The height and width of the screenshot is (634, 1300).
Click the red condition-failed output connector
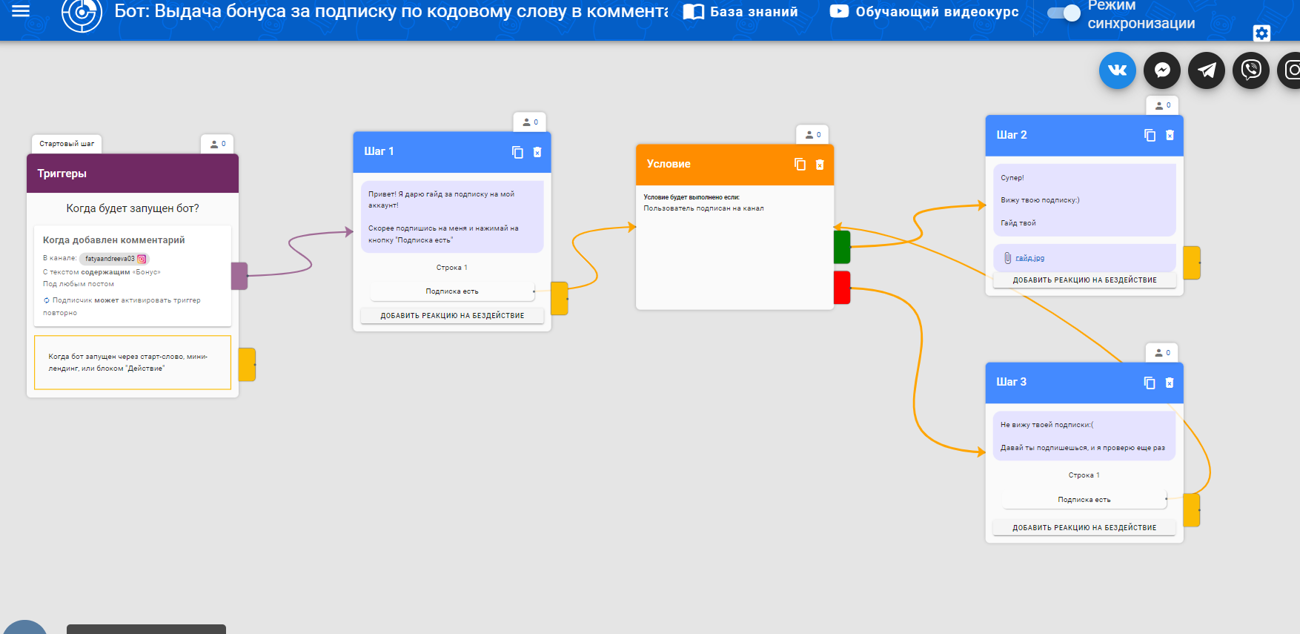coord(842,288)
